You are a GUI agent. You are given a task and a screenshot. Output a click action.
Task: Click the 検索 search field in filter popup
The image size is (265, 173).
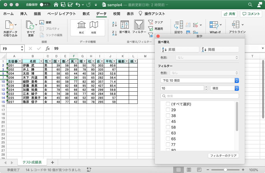(199, 96)
